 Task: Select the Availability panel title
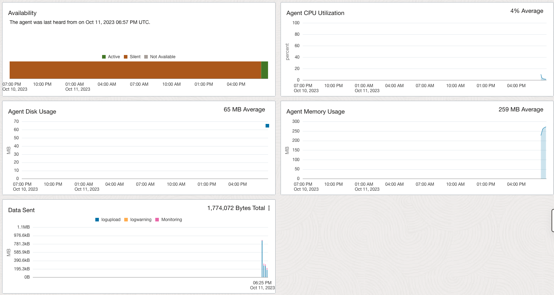(22, 13)
